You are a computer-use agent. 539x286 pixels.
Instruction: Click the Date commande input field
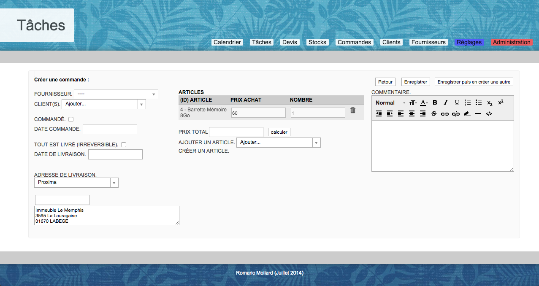(x=110, y=129)
